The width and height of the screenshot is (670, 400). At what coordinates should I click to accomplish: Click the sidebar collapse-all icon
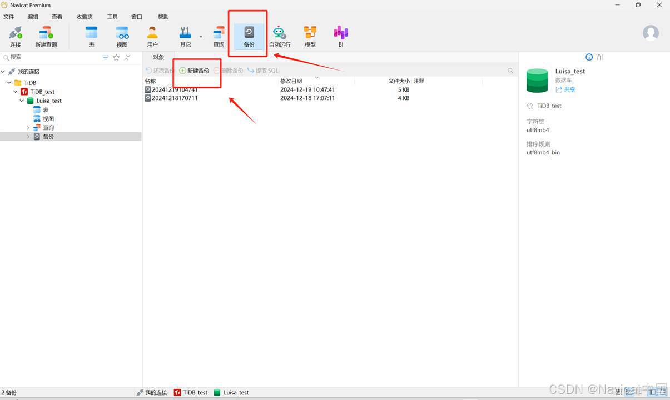127,57
